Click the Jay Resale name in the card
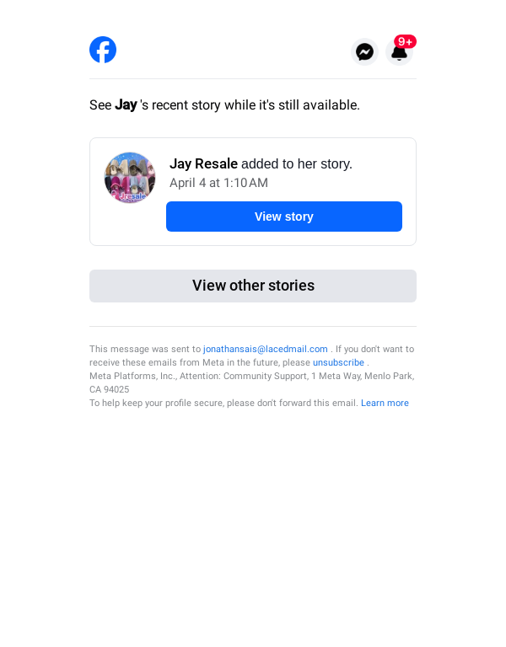The image size is (506, 647). click(x=203, y=163)
